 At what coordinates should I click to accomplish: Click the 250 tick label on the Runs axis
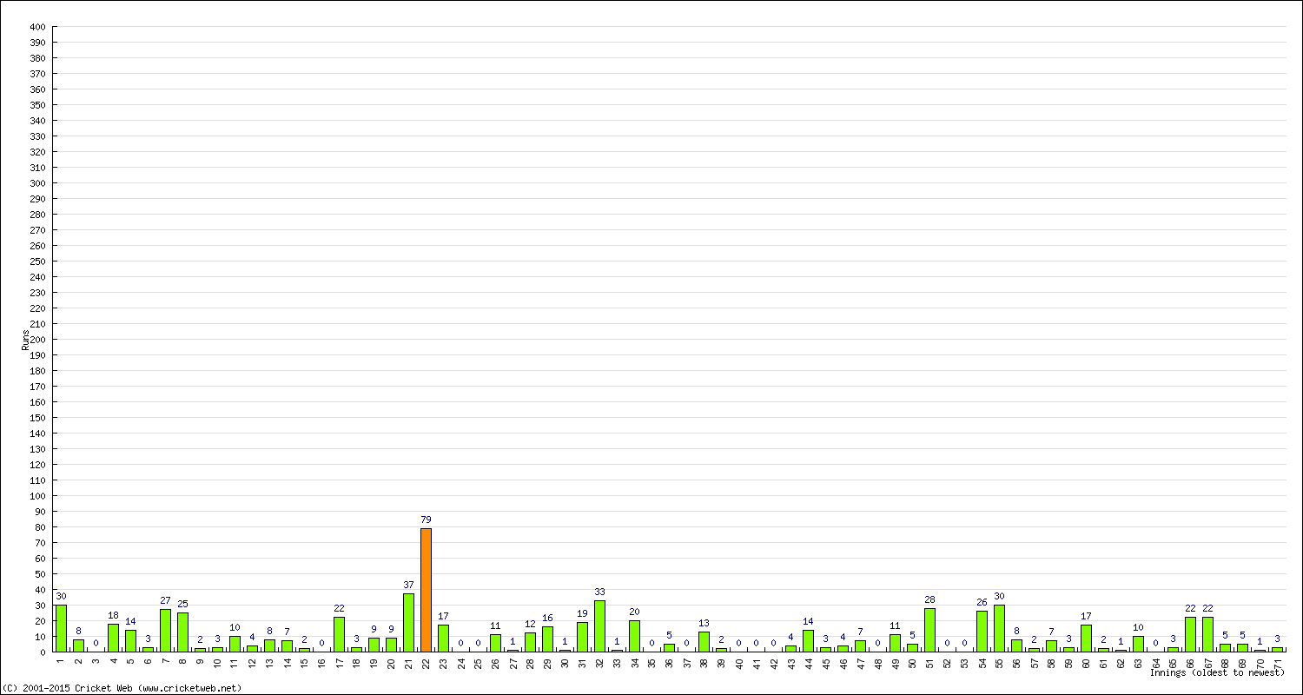[x=37, y=261]
